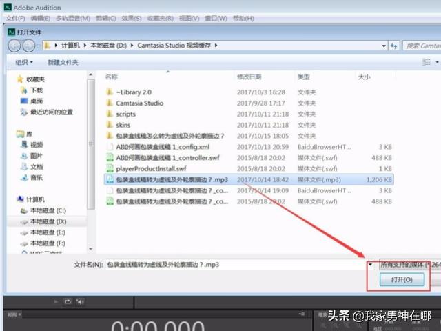Image resolution: width=441 pixels, height=331 pixels.
Task: Open the 桌面 shortcut in the sidebar
Action: click(36, 101)
